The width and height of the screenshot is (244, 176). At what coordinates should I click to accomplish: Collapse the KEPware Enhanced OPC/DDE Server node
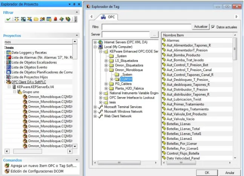coord(101,52)
